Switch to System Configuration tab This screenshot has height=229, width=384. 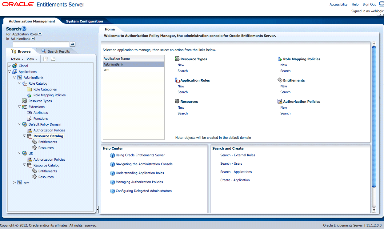click(85, 21)
